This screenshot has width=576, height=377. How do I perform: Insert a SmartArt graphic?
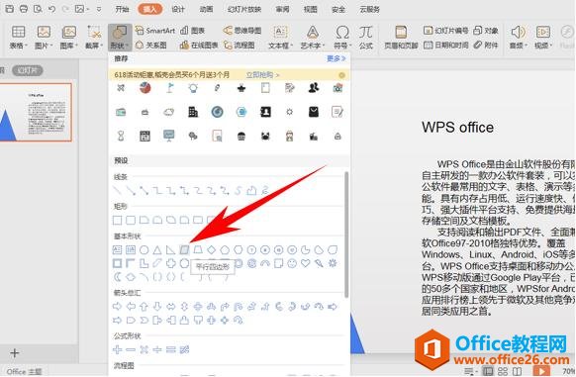(154, 31)
